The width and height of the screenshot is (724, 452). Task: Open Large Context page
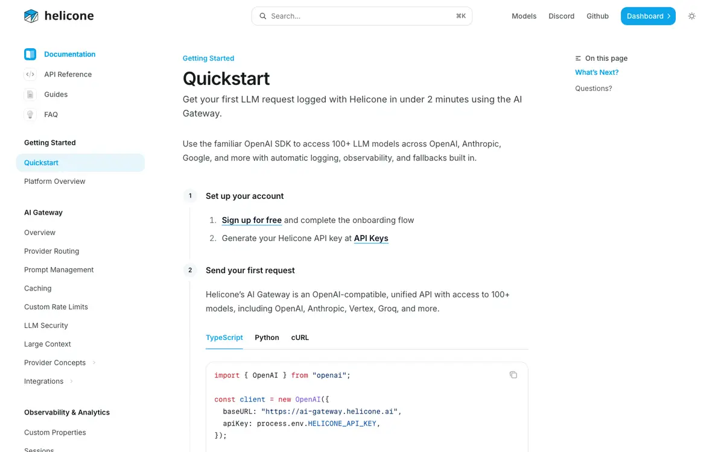click(48, 344)
